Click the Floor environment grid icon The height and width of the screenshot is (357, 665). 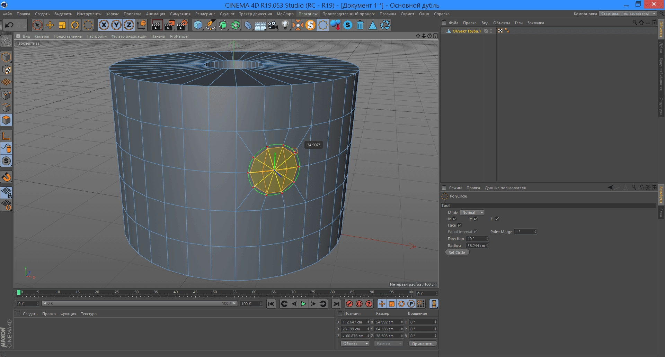click(x=260, y=26)
